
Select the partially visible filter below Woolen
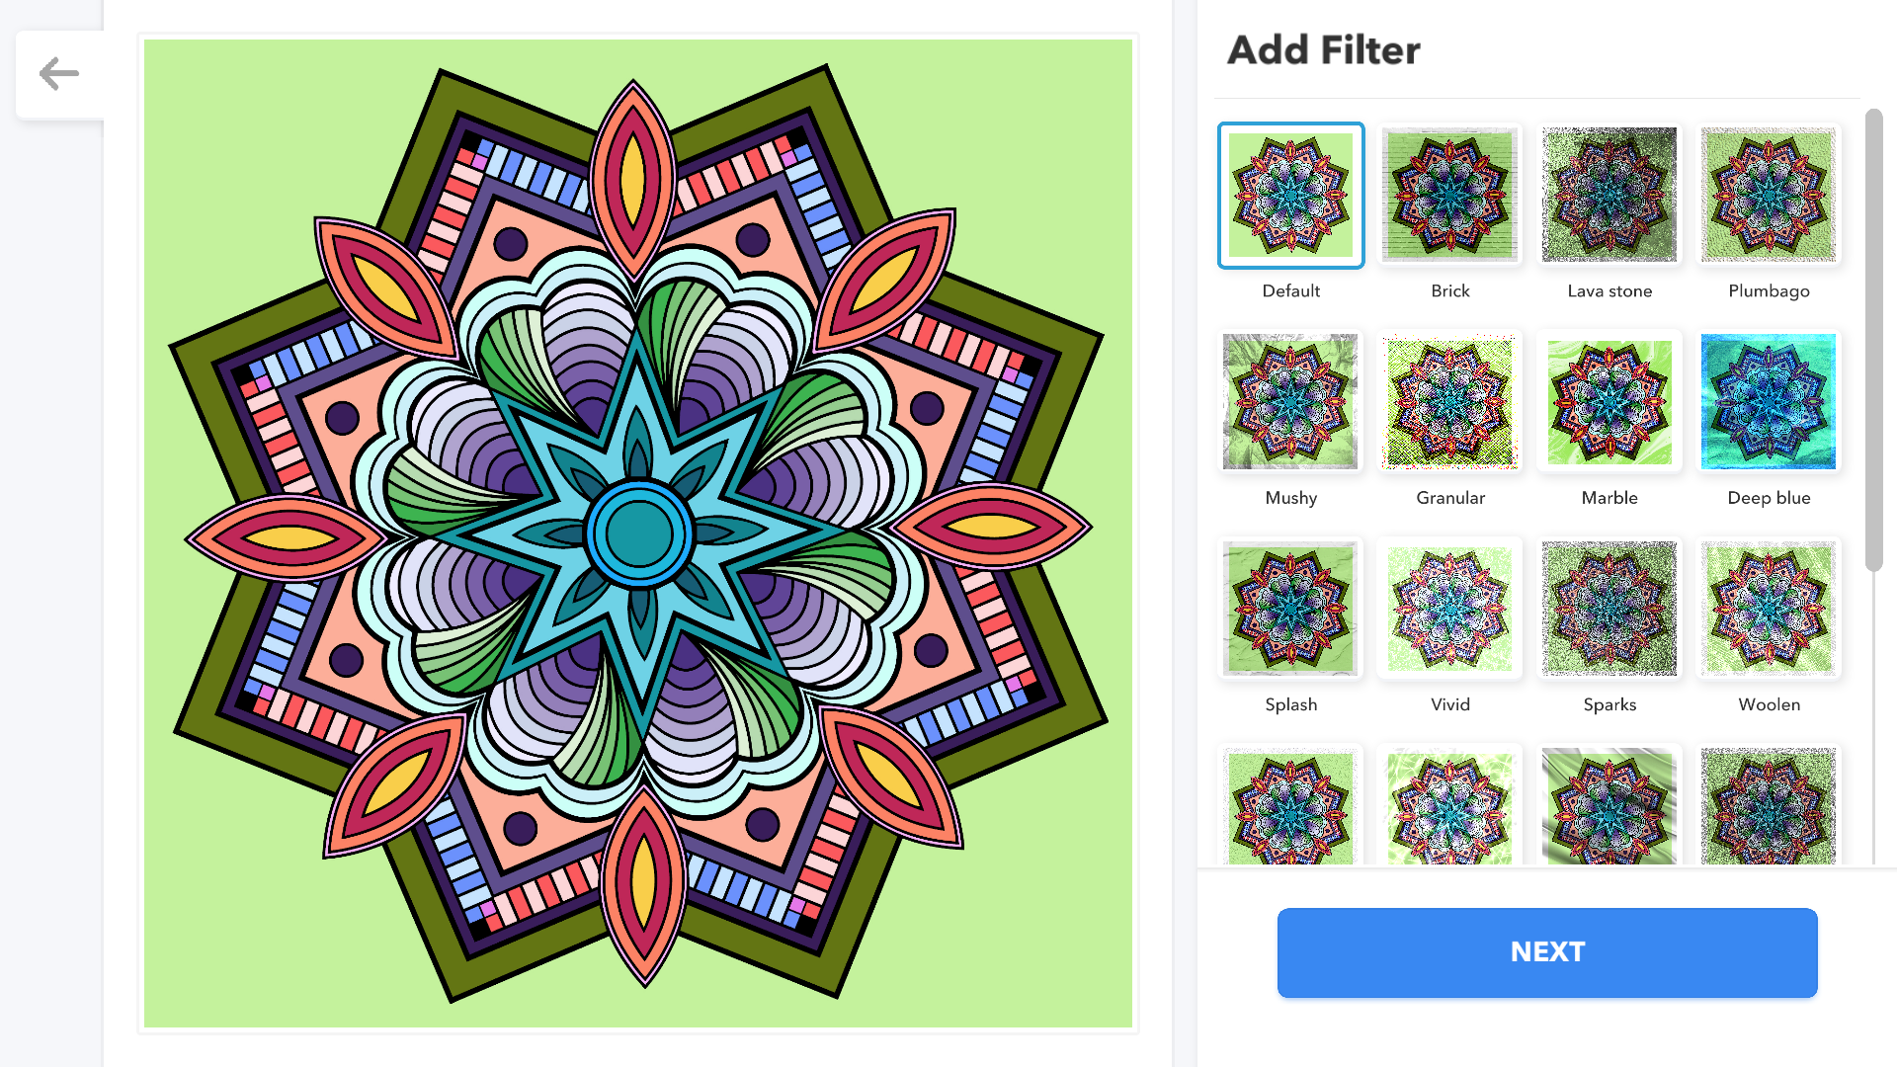(x=1769, y=806)
